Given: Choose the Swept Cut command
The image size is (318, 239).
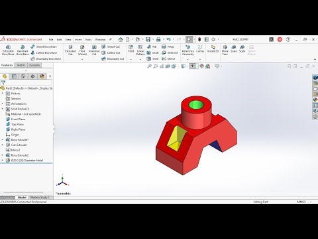Looking at the screenshot, I should 111,46.
